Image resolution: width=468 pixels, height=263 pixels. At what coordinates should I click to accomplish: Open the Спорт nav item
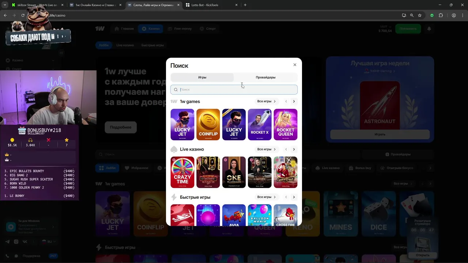tap(208, 28)
